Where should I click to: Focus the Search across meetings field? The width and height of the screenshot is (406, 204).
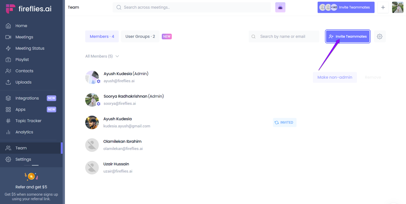click(192, 7)
